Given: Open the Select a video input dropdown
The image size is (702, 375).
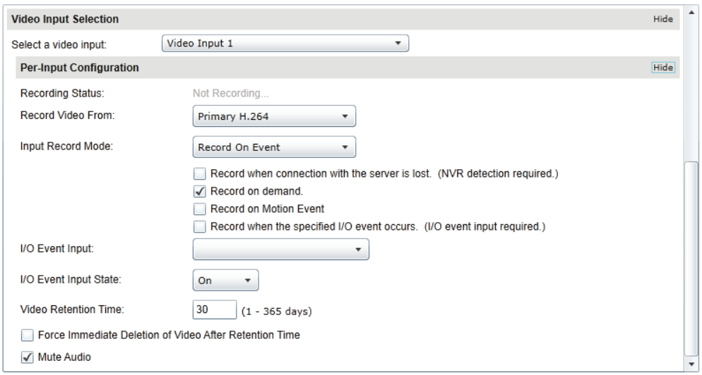Looking at the screenshot, I should coord(285,44).
